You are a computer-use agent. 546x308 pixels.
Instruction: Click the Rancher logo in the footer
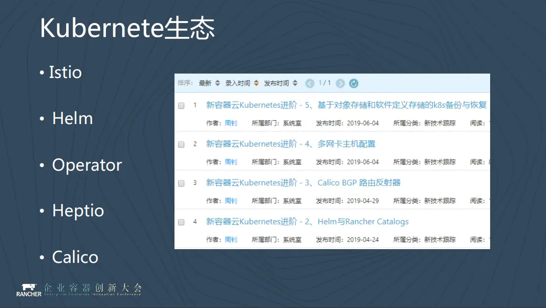29,290
